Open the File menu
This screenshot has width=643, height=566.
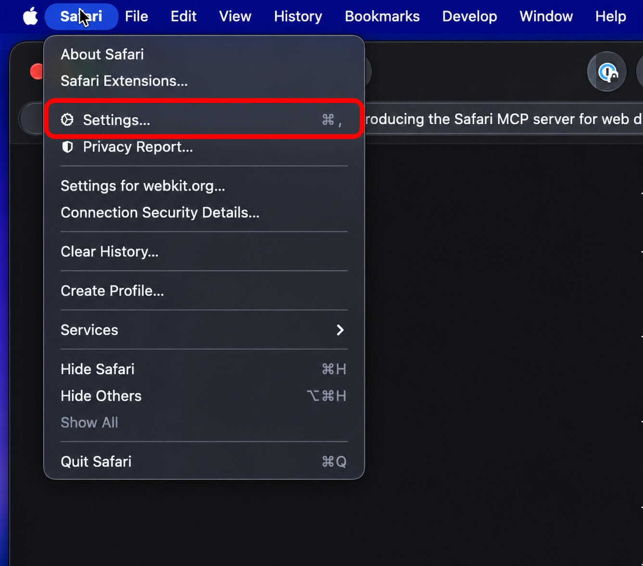[137, 16]
